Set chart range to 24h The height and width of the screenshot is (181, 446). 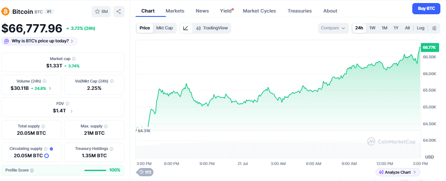point(359,28)
